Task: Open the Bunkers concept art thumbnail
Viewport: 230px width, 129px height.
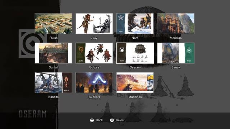Action: 94,83
